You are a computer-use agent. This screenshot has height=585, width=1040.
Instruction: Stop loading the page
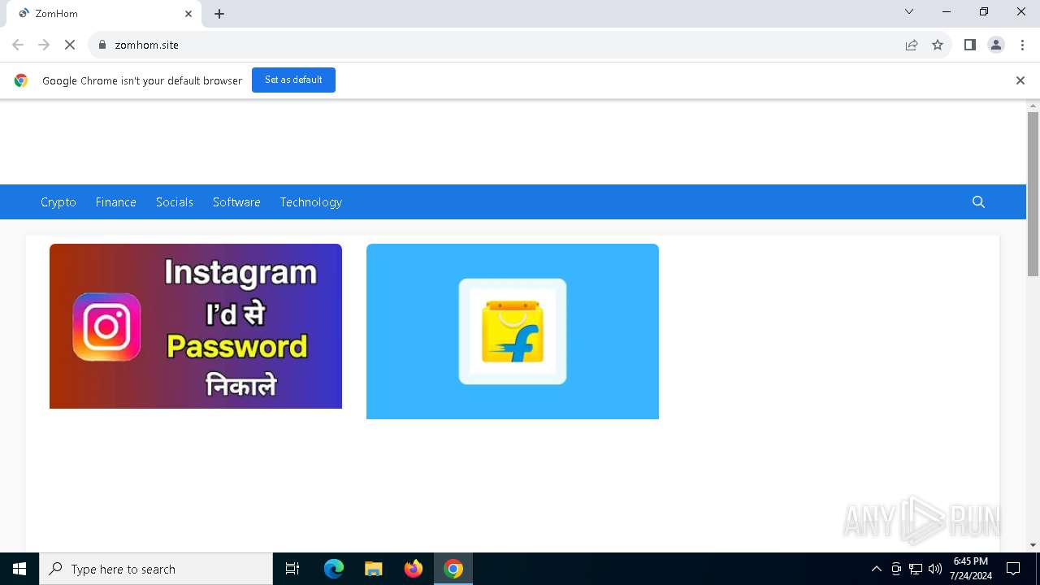[x=70, y=45]
